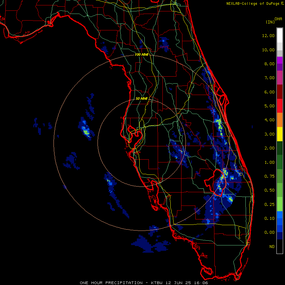Screen dimensions: 285x285
Task: Select the bright magenta 8.00 color swatch
Action: [280, 60]
